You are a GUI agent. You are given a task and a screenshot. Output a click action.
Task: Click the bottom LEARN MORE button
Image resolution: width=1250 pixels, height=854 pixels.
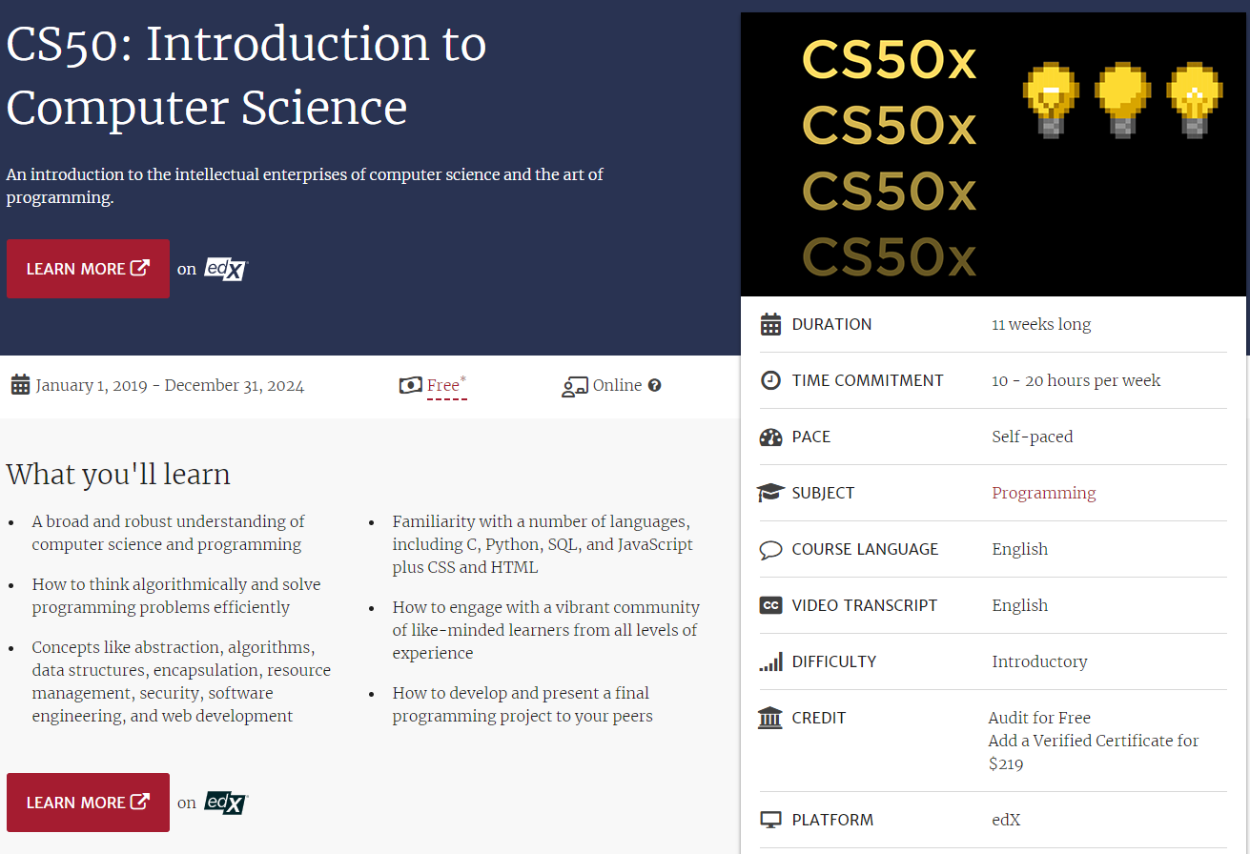[x=88, y=803]
